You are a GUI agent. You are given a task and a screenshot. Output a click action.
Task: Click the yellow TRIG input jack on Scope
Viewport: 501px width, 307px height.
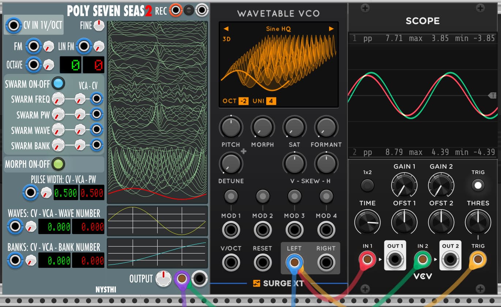click(478, 260)
